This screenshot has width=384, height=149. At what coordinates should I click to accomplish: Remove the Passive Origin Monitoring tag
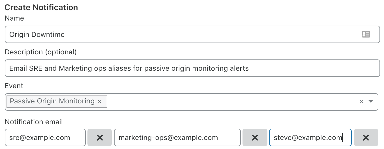(99, 101)
